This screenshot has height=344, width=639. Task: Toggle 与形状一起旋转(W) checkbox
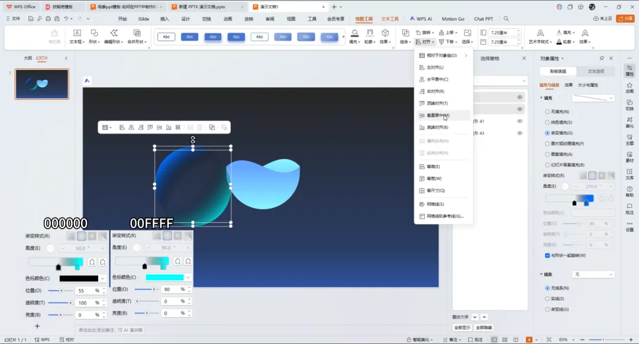coord(547,255)
